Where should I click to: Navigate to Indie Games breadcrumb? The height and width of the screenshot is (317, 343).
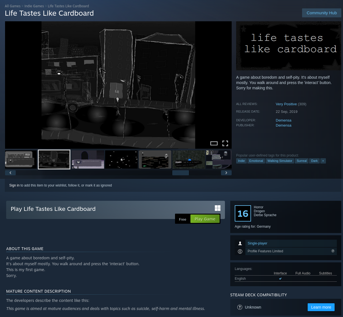pos(34,6)
